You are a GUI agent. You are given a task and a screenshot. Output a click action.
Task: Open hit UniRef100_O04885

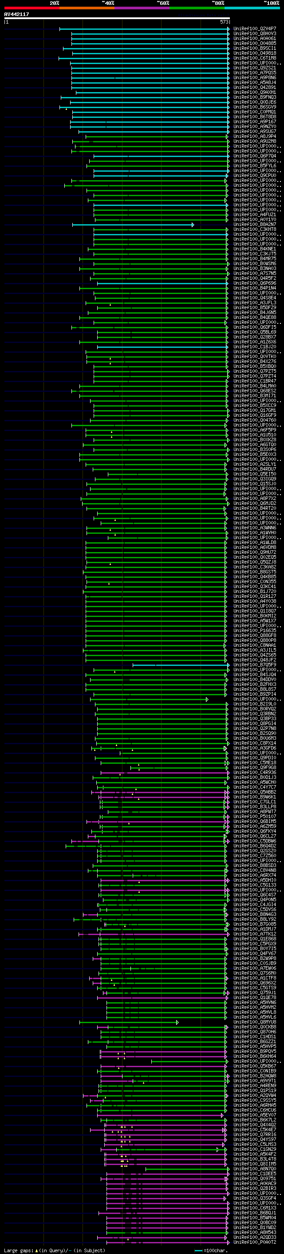pyautogui.click(x=255, y=43)
